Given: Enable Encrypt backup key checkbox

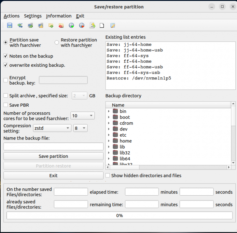Looking at the screenshot, I should 6,80.
